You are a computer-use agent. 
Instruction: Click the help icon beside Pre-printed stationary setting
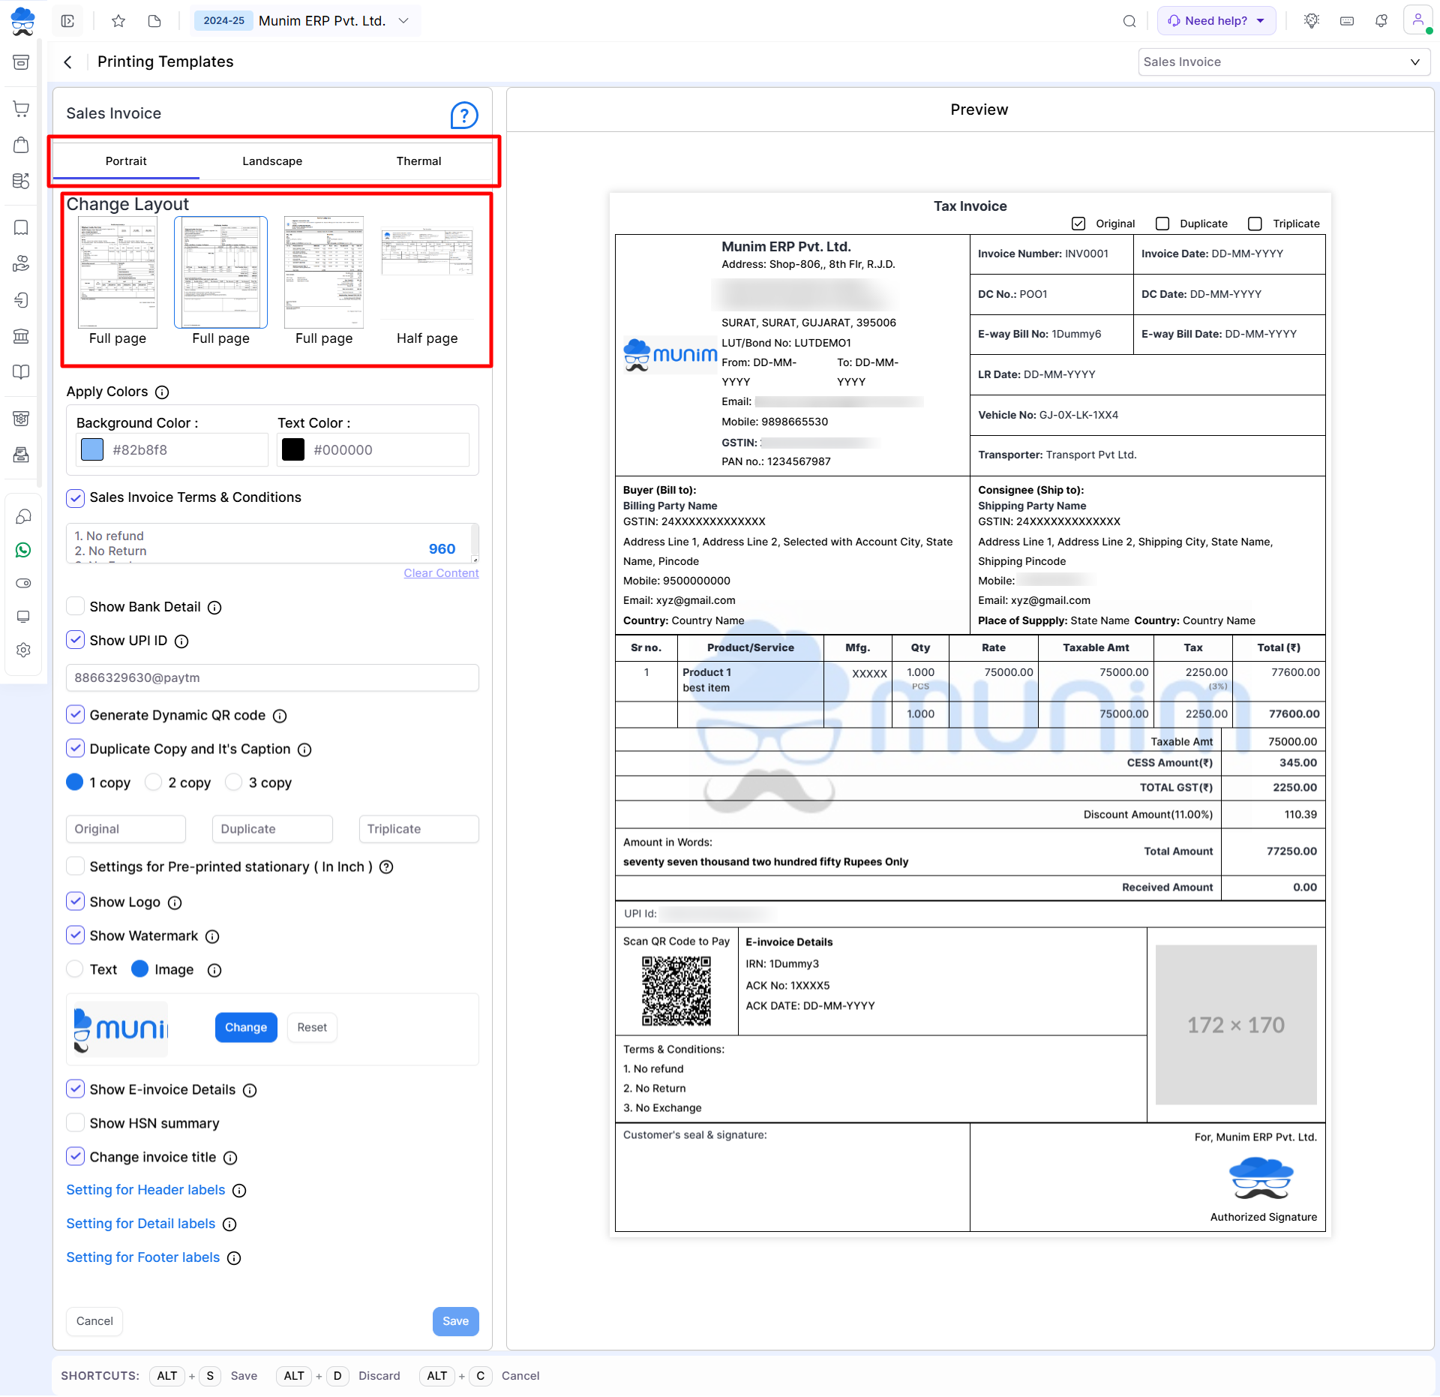coord(386,867)
